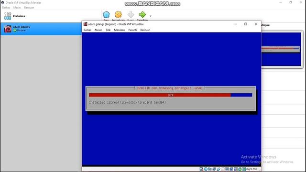Click the network adapter indicator in VM status bar
Viewport: 306px width, 172px height.
click(214, 169)
